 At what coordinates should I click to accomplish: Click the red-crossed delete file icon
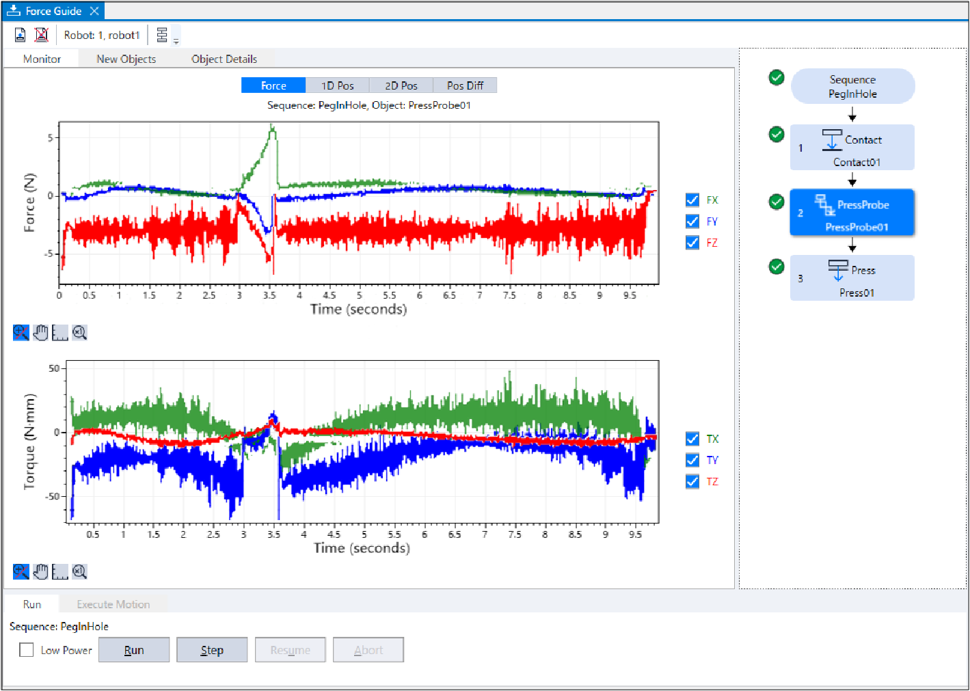(42, 35)
